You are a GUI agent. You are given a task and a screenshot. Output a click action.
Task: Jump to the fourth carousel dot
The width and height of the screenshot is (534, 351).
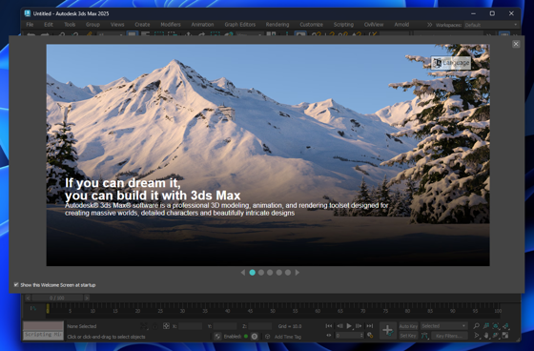(x=279, y=273)
